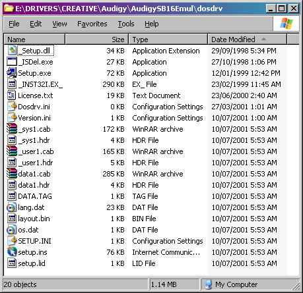Open the Help menu

[152, 24]
